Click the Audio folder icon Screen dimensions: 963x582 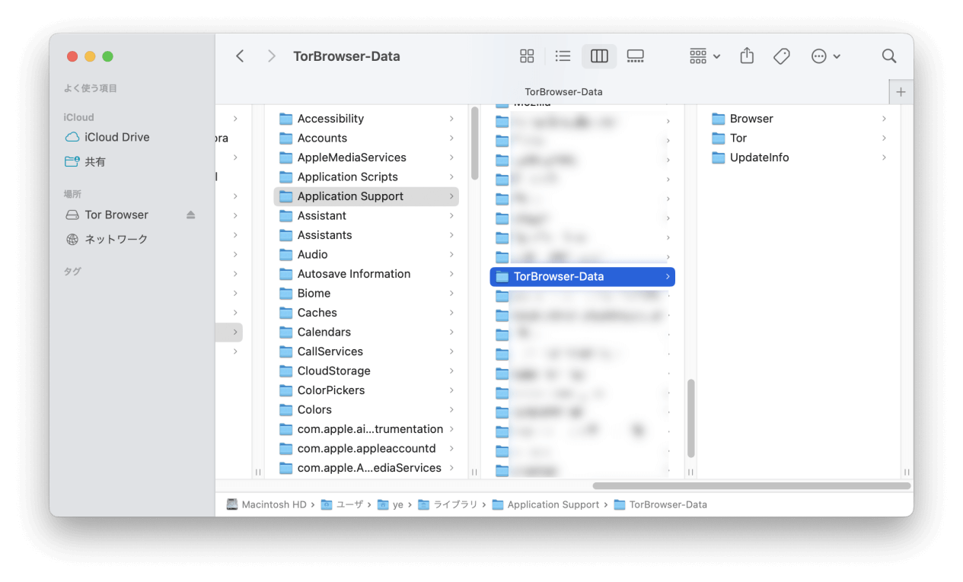pos(286,254)
